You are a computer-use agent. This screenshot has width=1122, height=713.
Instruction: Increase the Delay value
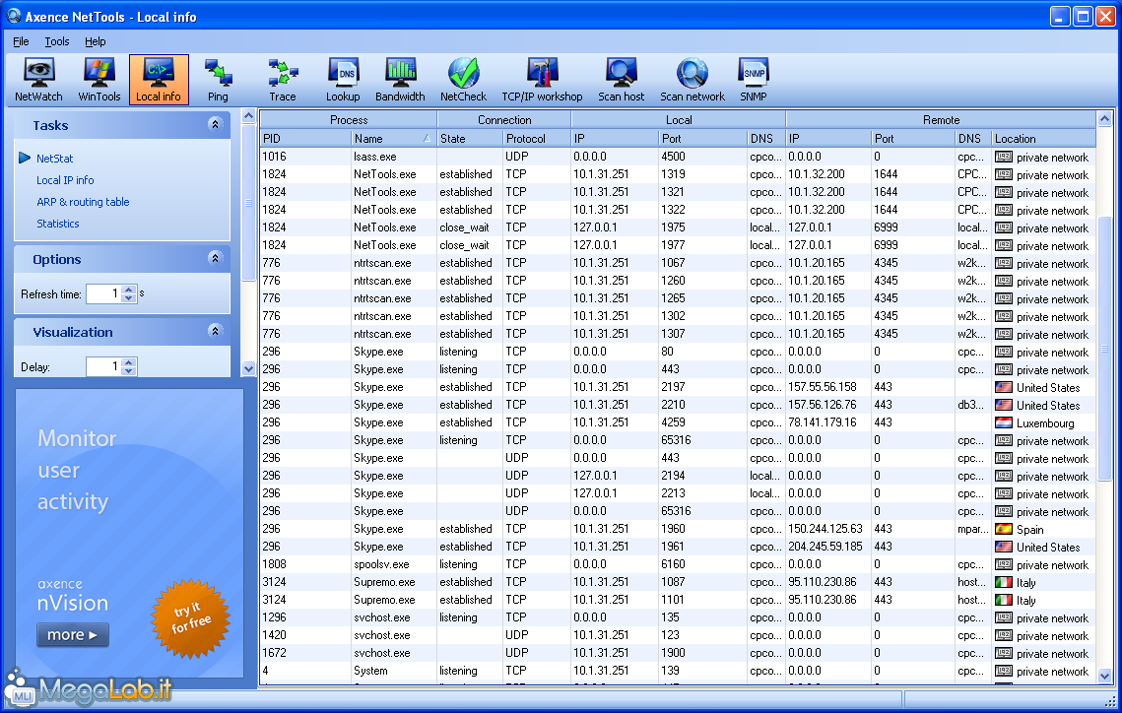point(129,362)
